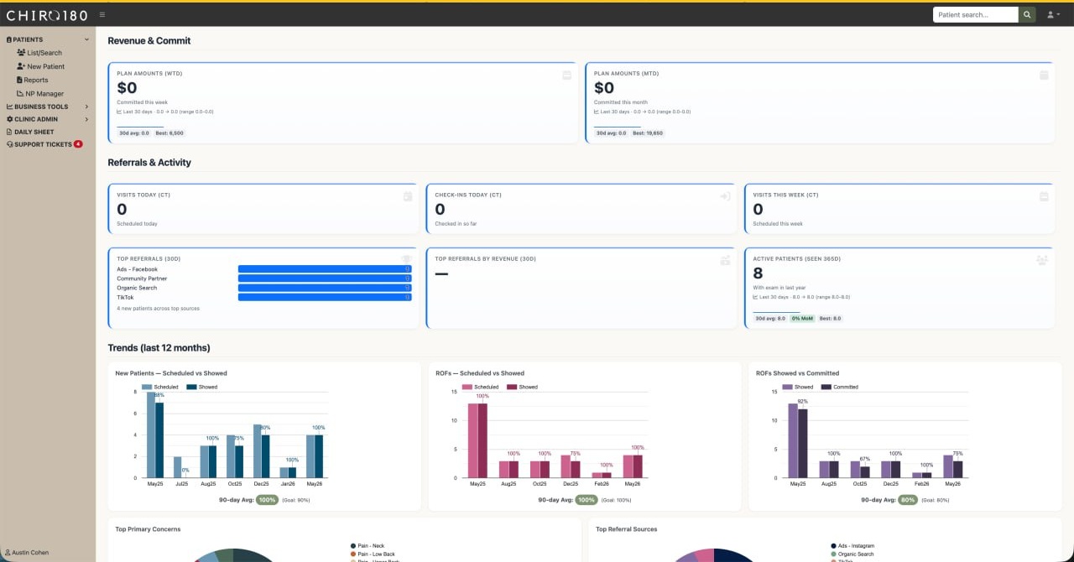The width and height of the screenshot is (1074, 562).
Task: Click the Best: 6,500 badge
Action: [169, 133]
